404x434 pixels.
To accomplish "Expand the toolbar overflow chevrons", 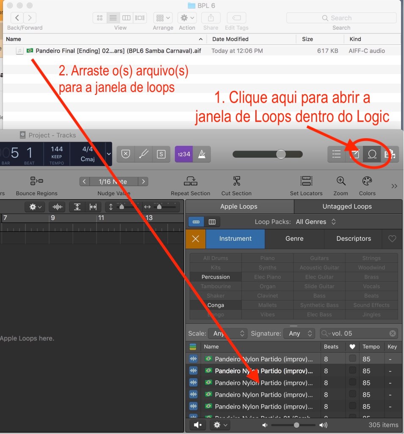I will pyautogui.click(x=394, y=186).
